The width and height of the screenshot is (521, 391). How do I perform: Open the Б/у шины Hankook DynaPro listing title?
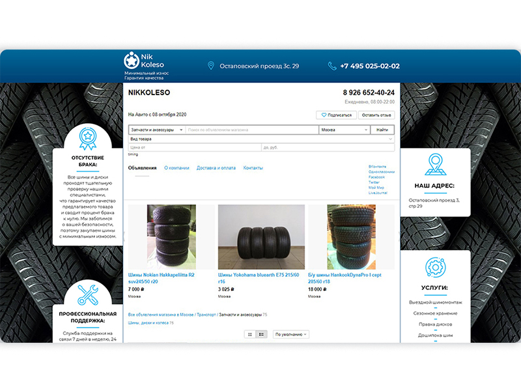(345, 278)
